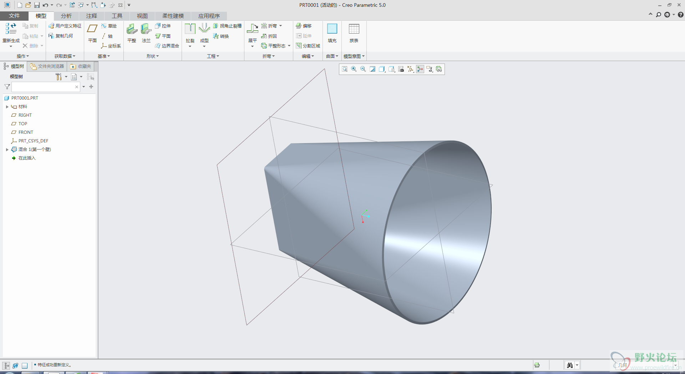
Task: Open a file using folder icon
Action: coord(28,5)
